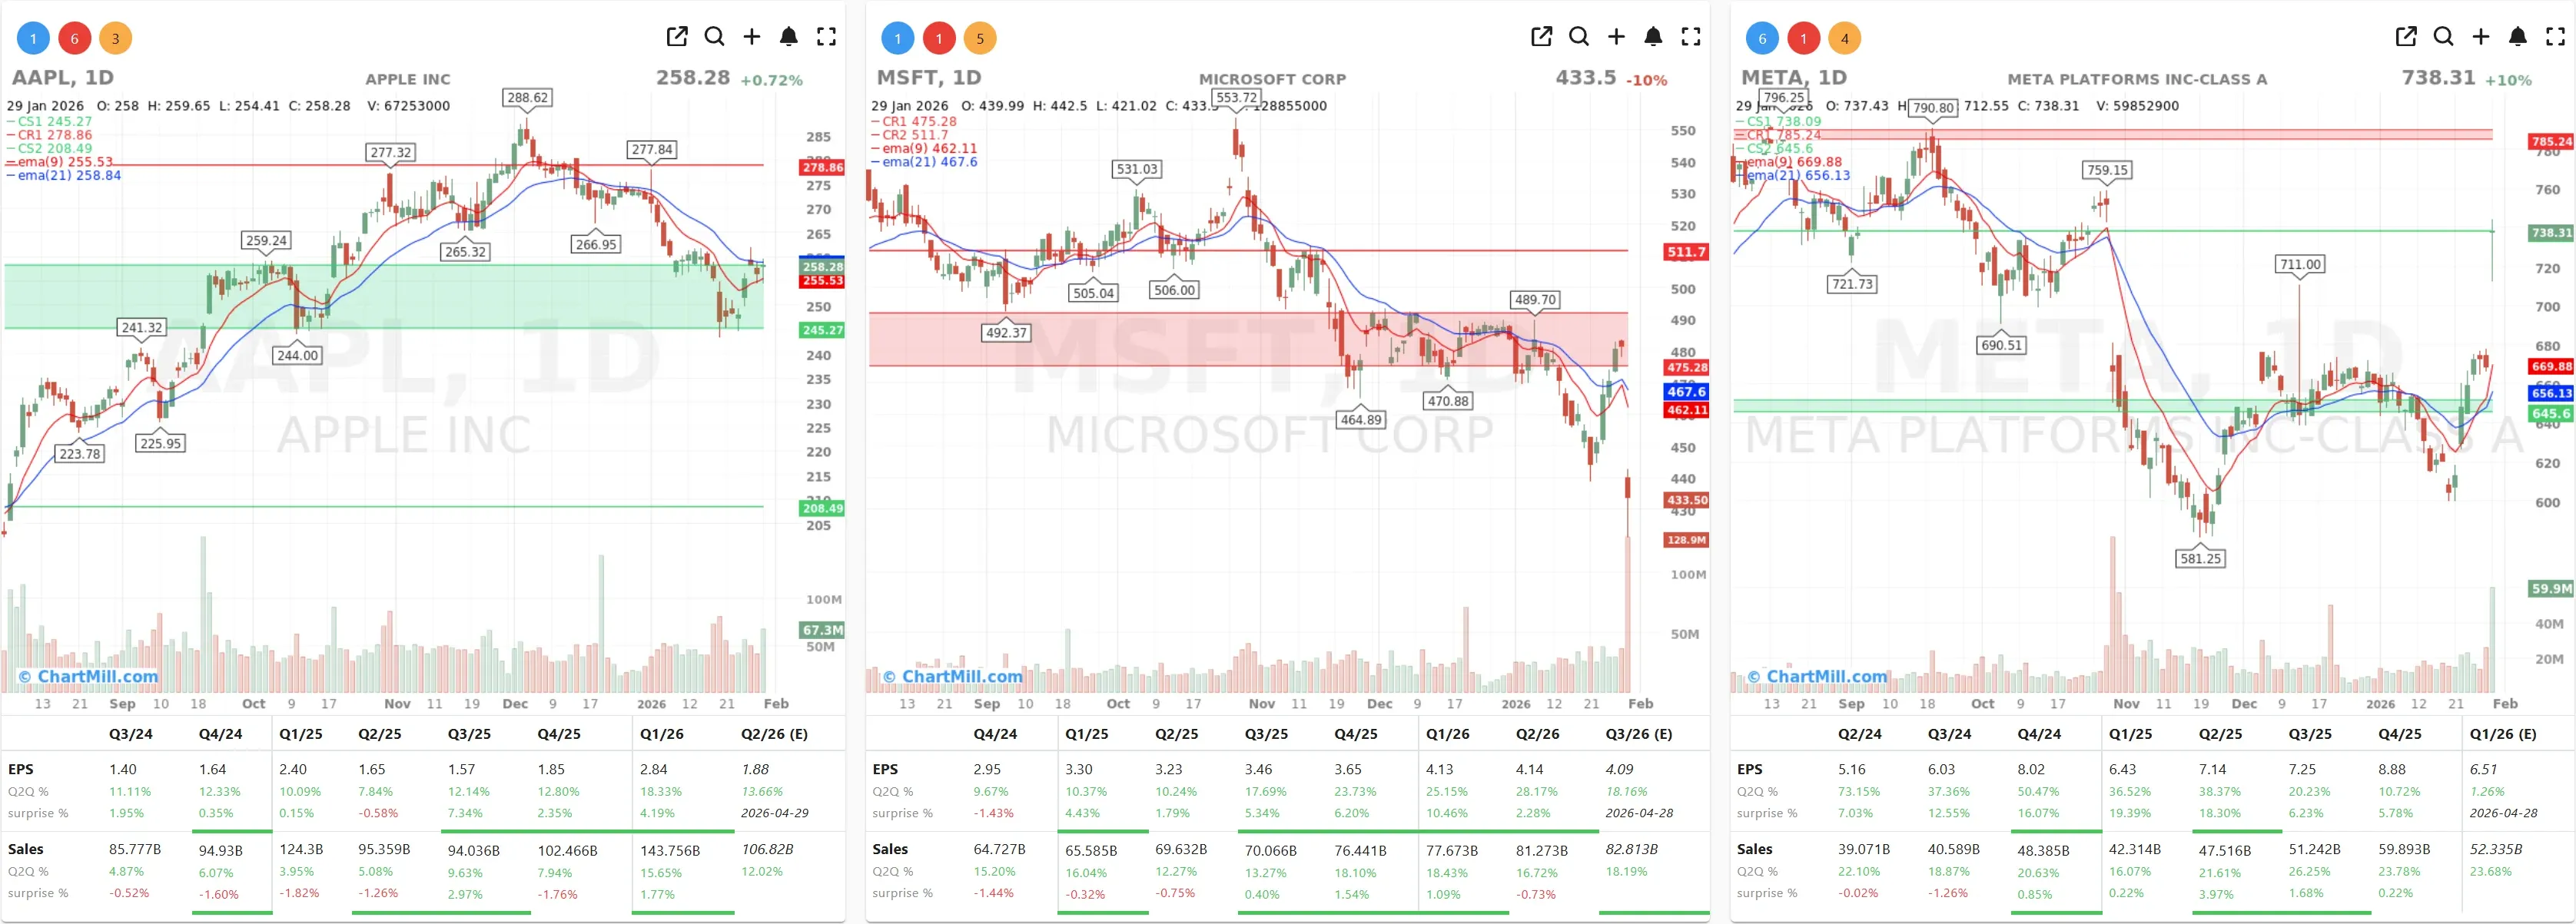Expand the META chart to fullscreen
This screenshot has height=924, width=2576.
2556,37
